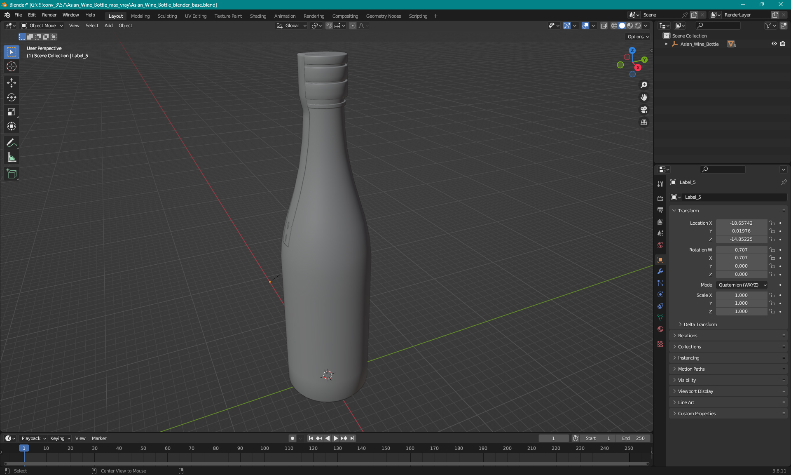Open rotation Mode Quaternion dropdown

[742, 285]
